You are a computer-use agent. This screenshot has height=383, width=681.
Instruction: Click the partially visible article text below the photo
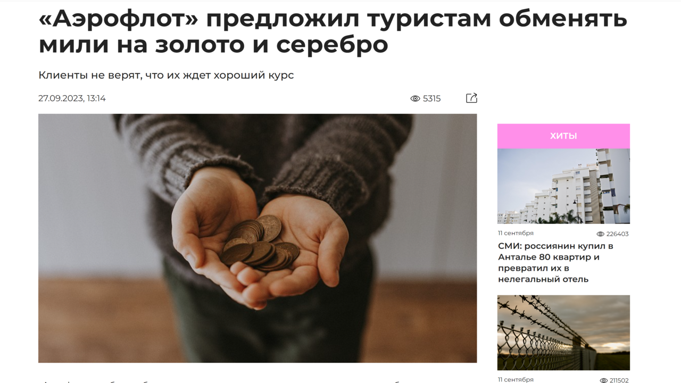point(258,381)
